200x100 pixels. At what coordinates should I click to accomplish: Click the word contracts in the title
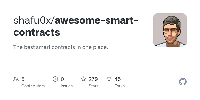click(x=36, y=32)
